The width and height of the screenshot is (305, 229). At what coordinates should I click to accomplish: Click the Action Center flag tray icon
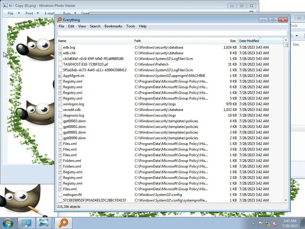tap(260, 223)
